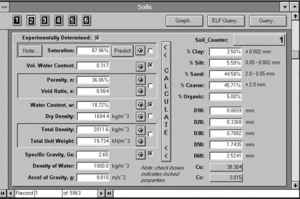Viewport: 300px width, 199px height.
Task: Click the Accel of Gravity field
Action: tap(93, 178)
